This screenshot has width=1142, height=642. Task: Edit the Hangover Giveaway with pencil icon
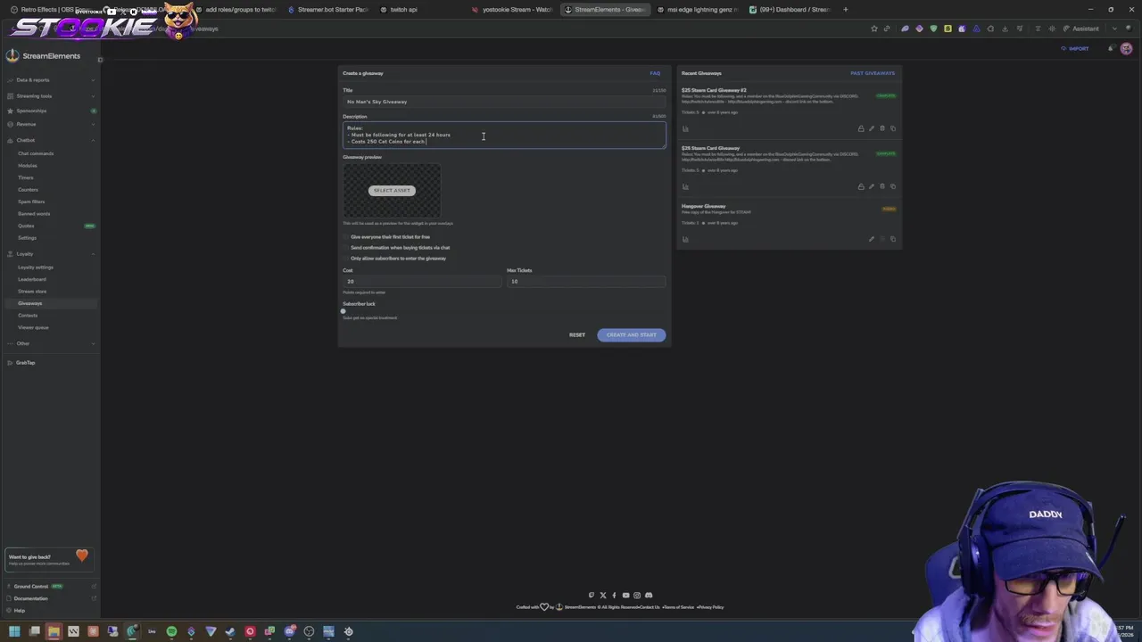(x=872, y=239)
